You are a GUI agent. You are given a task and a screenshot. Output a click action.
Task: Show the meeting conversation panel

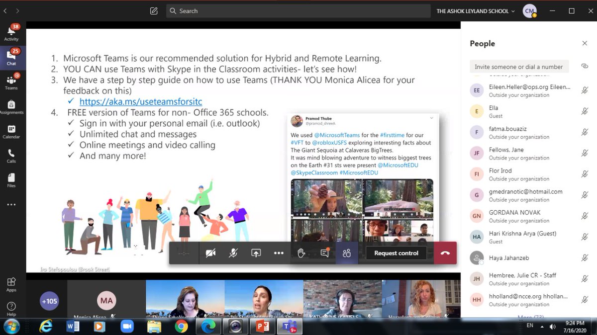pos(325,253)
